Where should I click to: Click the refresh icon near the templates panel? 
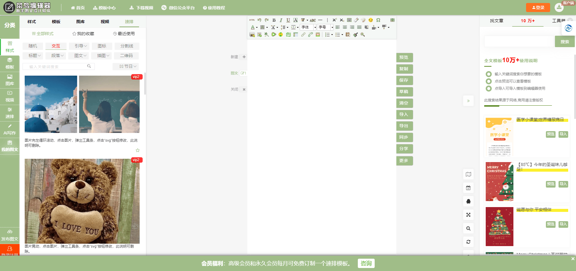point(468,242)
